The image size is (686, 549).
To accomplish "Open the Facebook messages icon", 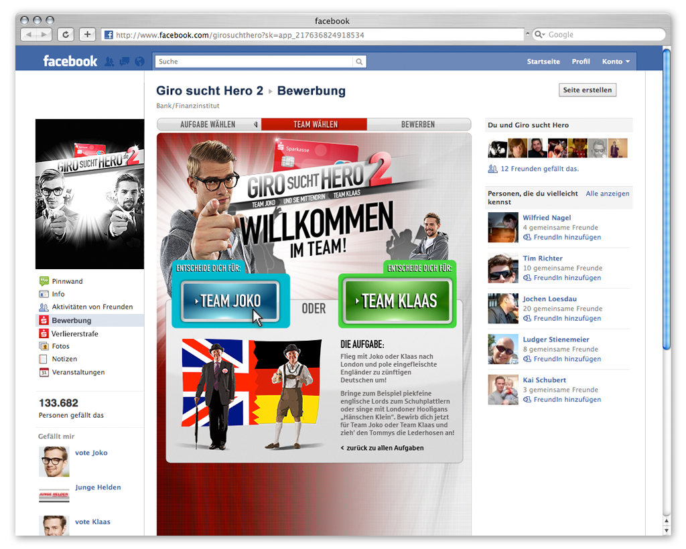I will tap(125, 62).
